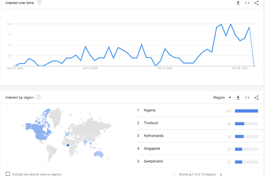Download Interest over time data

[238, 3]
